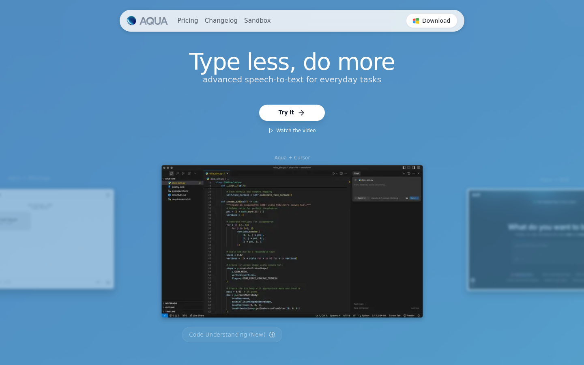Click the Download button

click(432, 21)
